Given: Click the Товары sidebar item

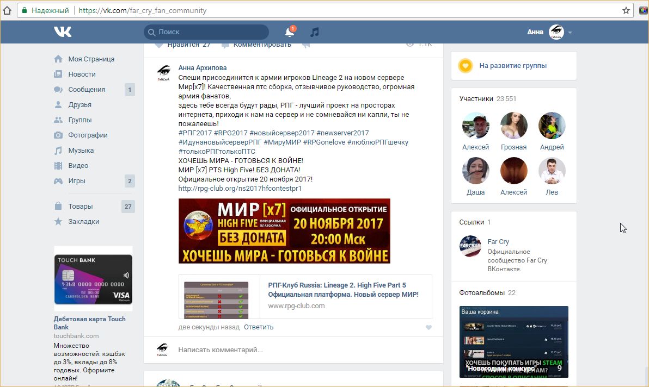Looking at the screenshot, I should [80, 207].
